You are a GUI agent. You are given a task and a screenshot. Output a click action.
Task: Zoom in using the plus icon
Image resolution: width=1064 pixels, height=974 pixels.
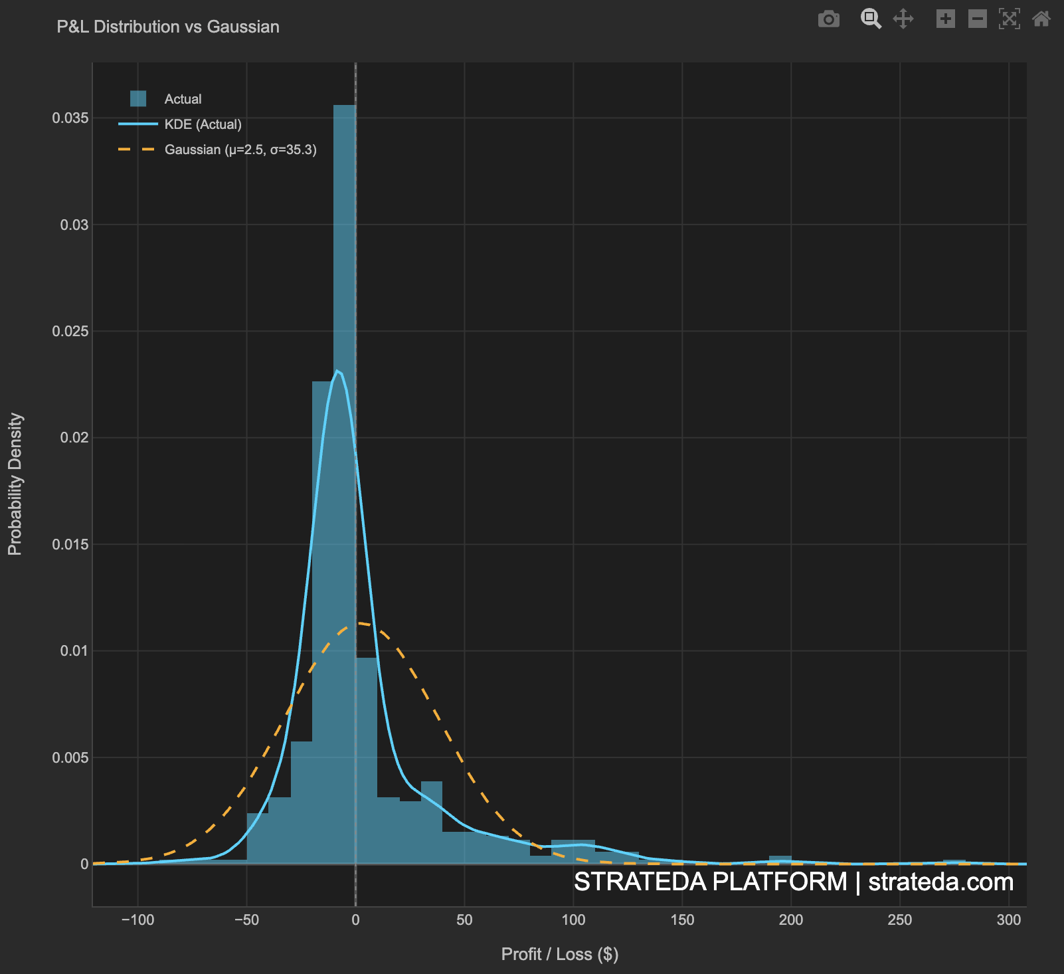point(946,19)
